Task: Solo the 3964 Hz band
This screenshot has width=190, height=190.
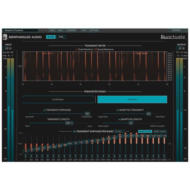Action: tap(103, 156)
